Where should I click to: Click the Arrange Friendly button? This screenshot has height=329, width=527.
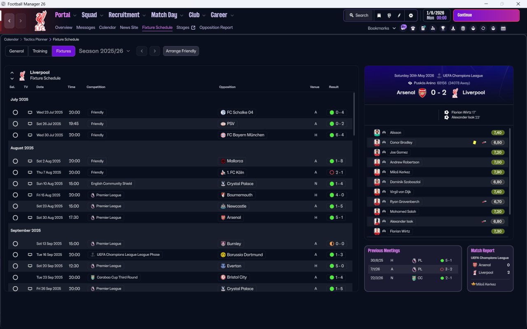[181, 51]
